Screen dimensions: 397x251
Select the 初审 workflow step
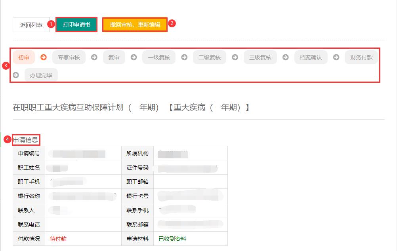(23, 57)
